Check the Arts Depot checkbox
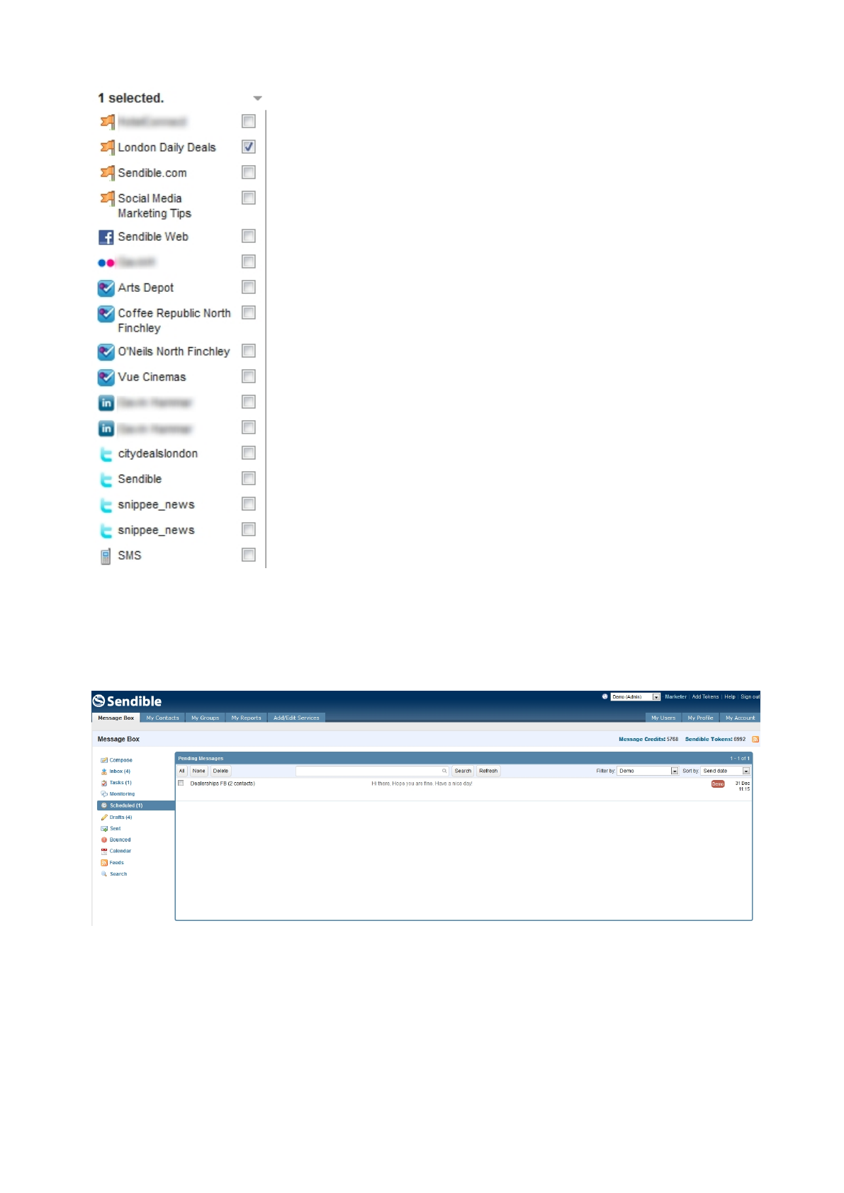The width and height of the screenshot is (844, 1193). pos(249,287)
